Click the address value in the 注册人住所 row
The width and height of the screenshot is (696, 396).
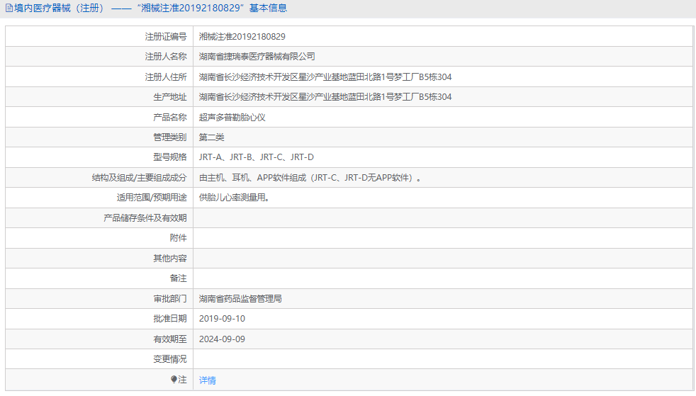[325, 77]
